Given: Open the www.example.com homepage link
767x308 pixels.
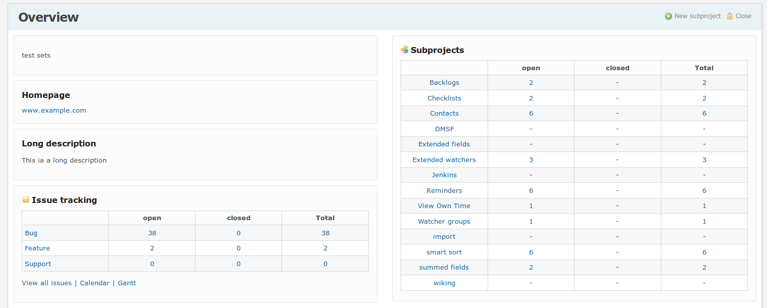Looking at the screenshot, I should [54, 110].
